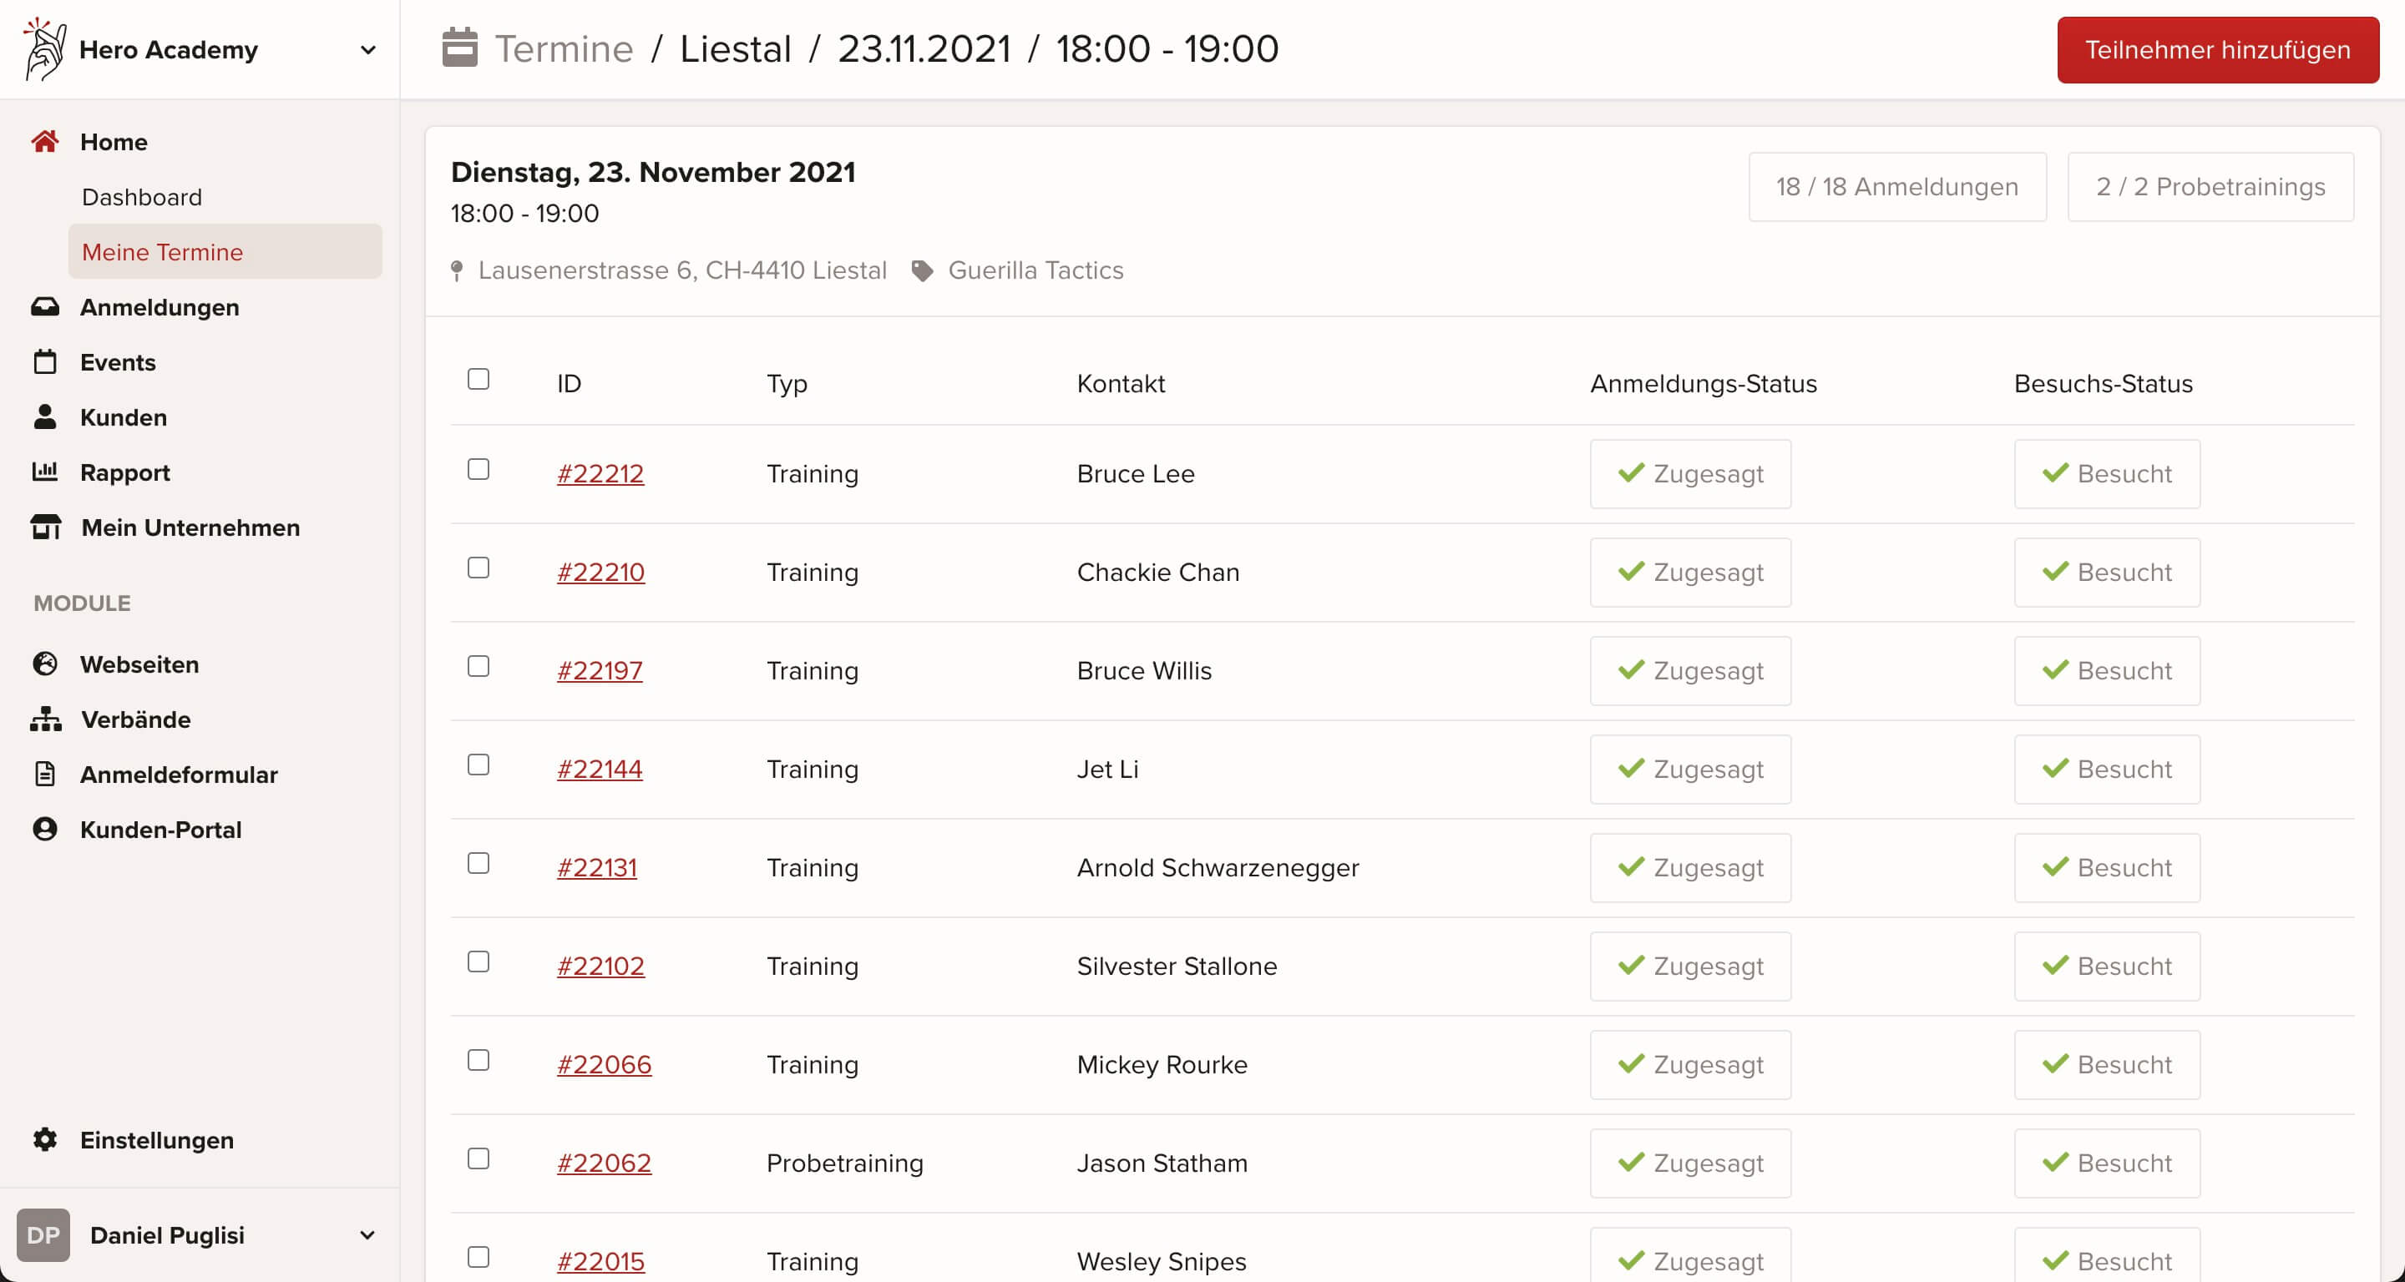Click the Teilnehmer hinzufügen button
2405x1282 pixels.
2217,50
